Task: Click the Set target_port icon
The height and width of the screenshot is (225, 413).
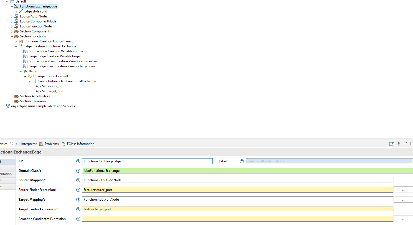Action: point(39,91)
